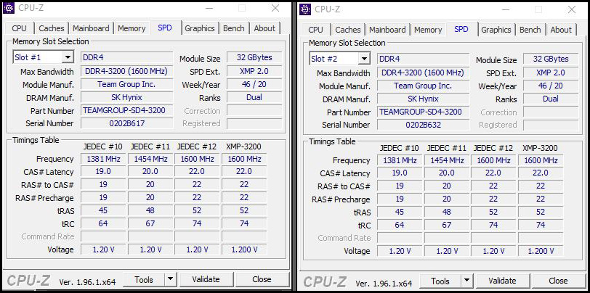Click the CPU-Z app icon in right window title bar
Screen dimensions: 590x293
pyautogui.click(x=305, y=9)
